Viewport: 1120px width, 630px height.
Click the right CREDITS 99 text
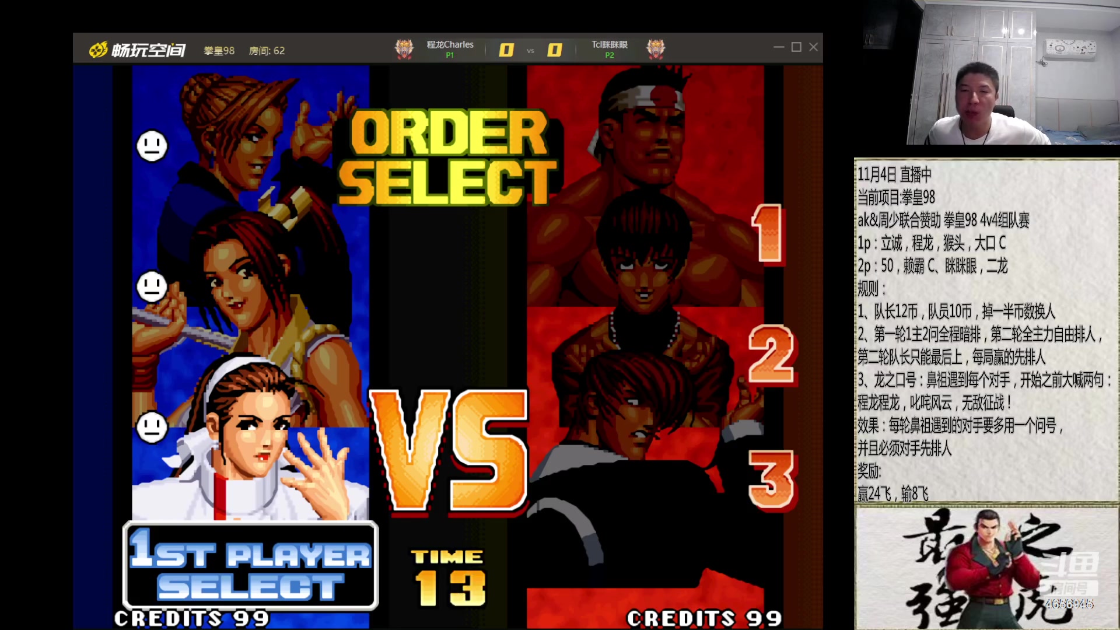point(704,618)
